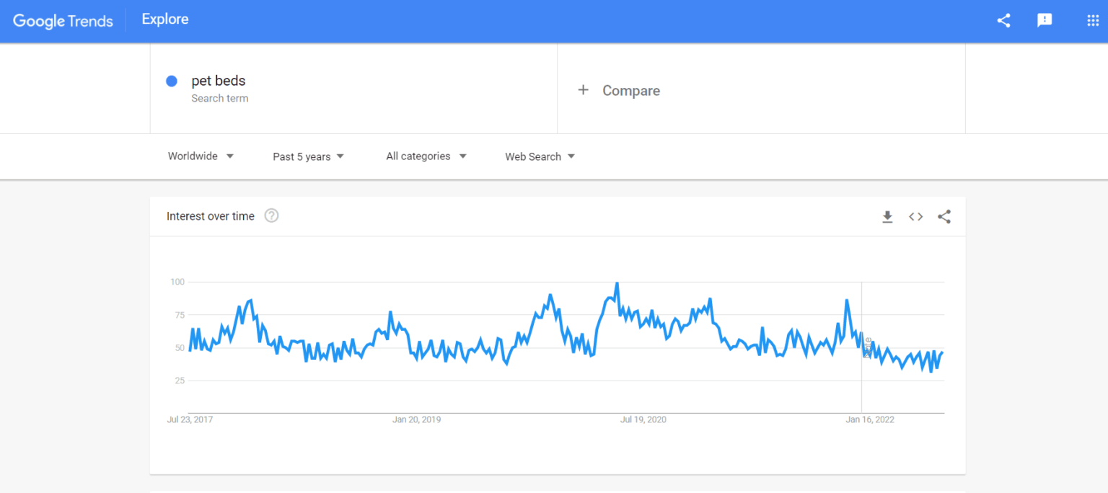
Task: Click the blue dot beside pet beds
Action: [x=172, y=81]
